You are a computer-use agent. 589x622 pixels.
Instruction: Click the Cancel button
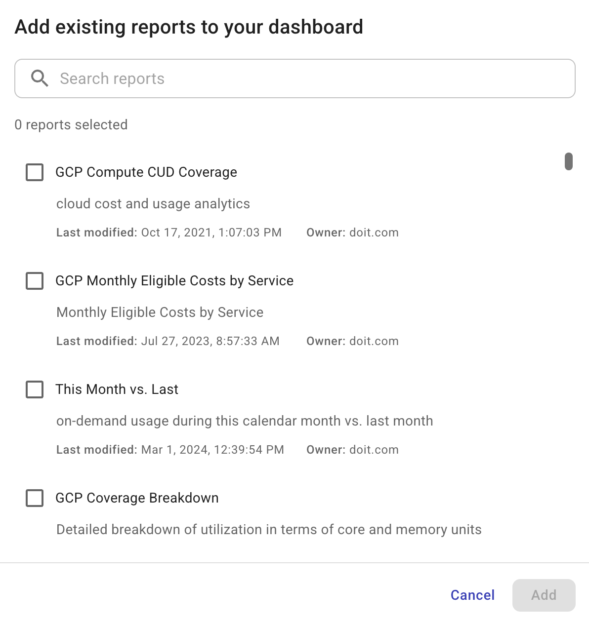[x=472, y=595]
